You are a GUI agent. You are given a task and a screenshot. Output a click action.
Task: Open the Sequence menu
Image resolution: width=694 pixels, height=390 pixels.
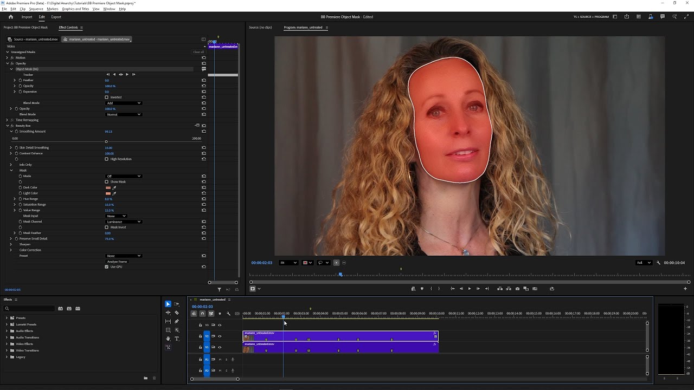click(36, 9)
